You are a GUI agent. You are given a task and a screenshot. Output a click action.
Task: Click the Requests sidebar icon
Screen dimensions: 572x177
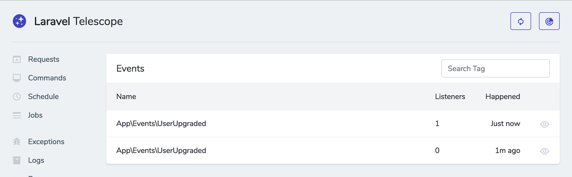pos(17,59)
